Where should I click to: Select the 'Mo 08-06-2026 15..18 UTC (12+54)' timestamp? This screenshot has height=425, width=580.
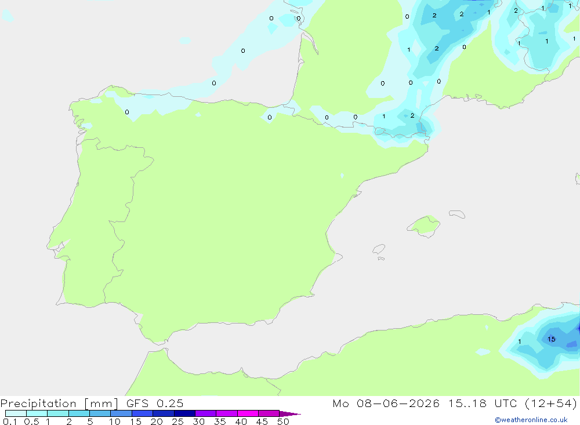coord(455,403)
